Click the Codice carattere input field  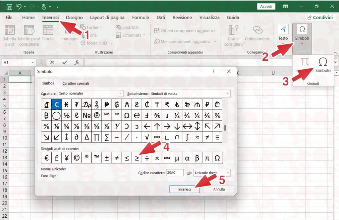[175, 172]
